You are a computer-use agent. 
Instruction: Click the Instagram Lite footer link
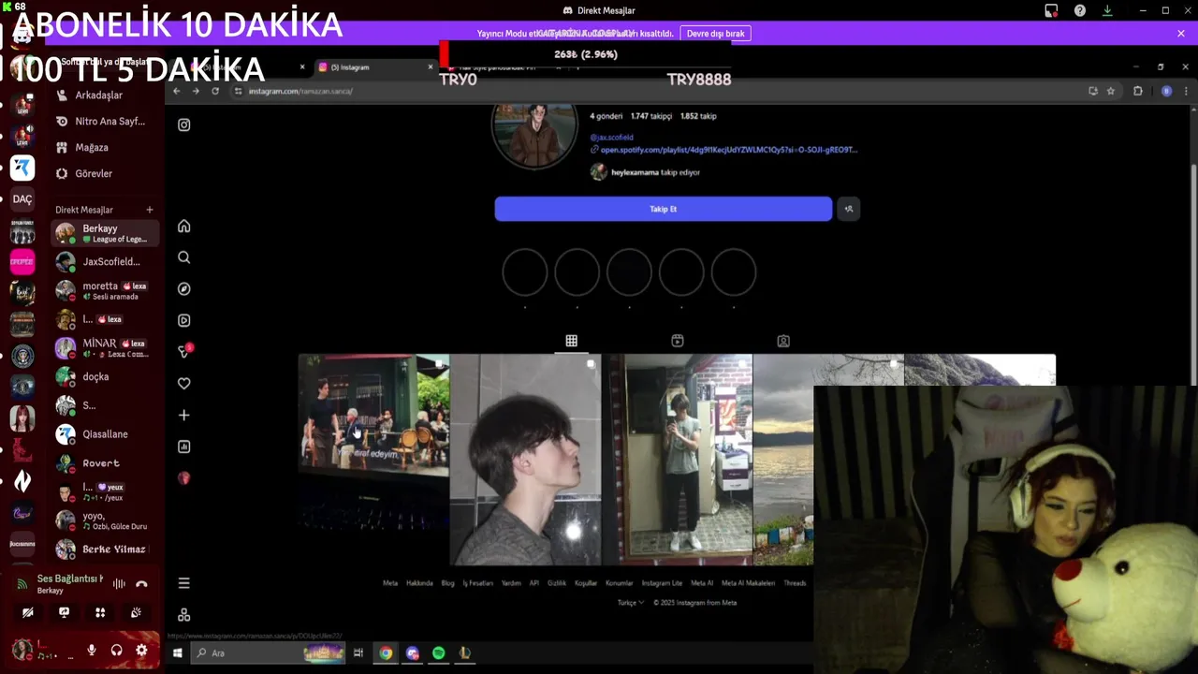click(662, 583)
